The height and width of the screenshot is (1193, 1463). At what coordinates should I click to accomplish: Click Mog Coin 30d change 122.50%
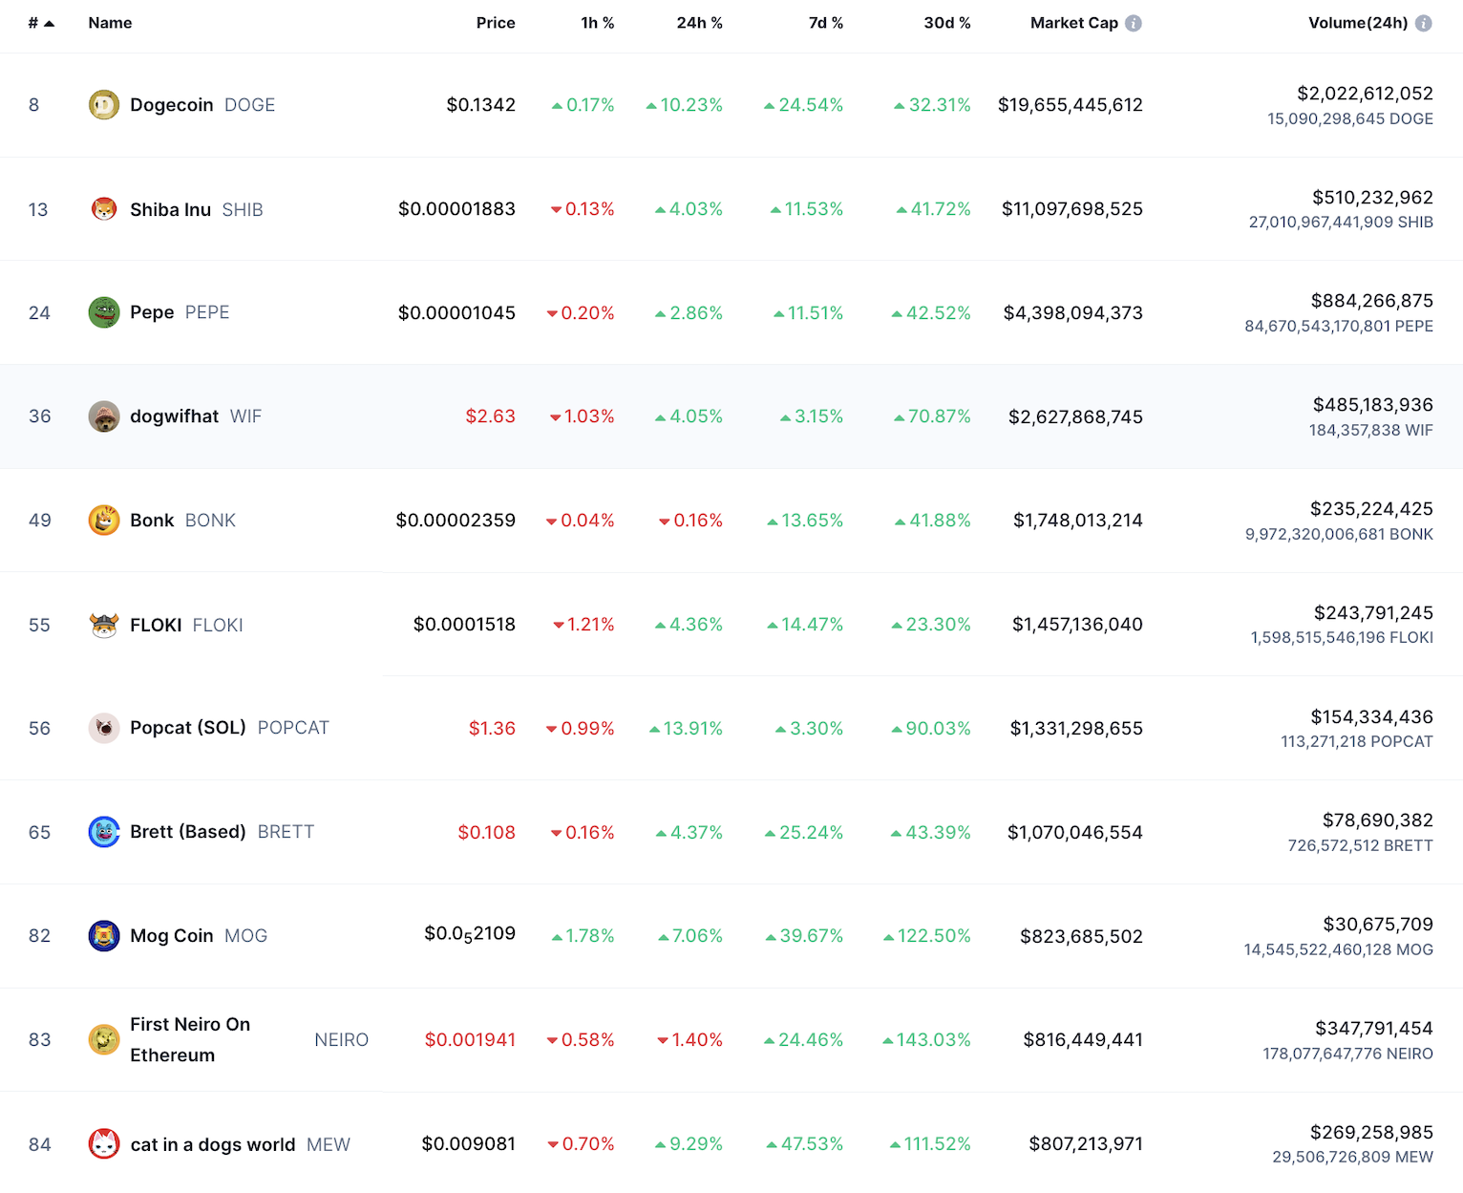pyautogui.click(x=927, y=936)
